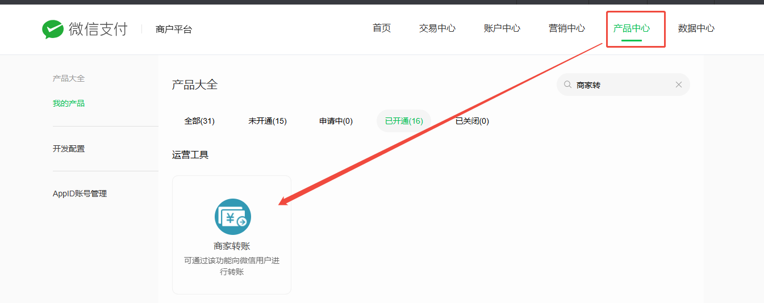Select the 产品中心 navigation item

click(631, 28)
